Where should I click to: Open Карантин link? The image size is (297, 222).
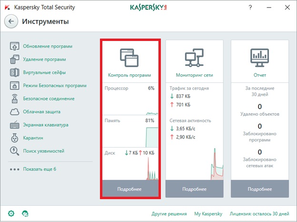click(33, 138)
